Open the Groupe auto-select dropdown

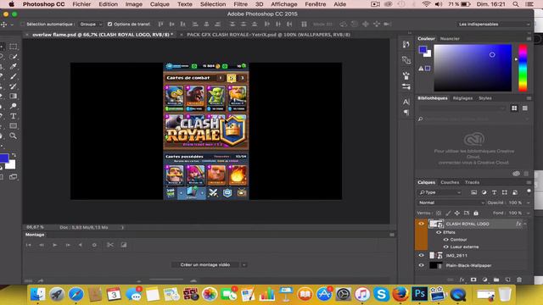pos(91,25)
